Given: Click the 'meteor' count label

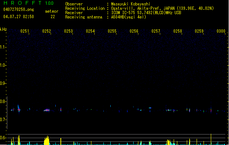Looking at the screenshot, I should pos(52,11).
